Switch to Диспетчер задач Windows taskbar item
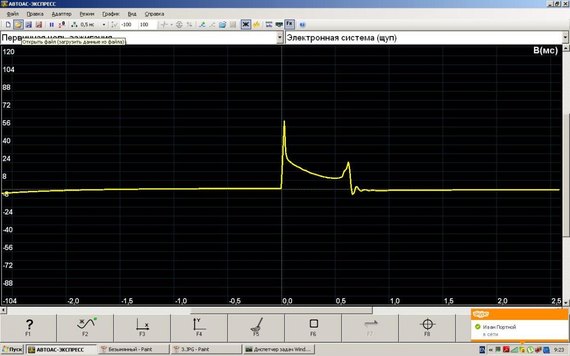The image size is (570, 356). (x=278, y=349)
